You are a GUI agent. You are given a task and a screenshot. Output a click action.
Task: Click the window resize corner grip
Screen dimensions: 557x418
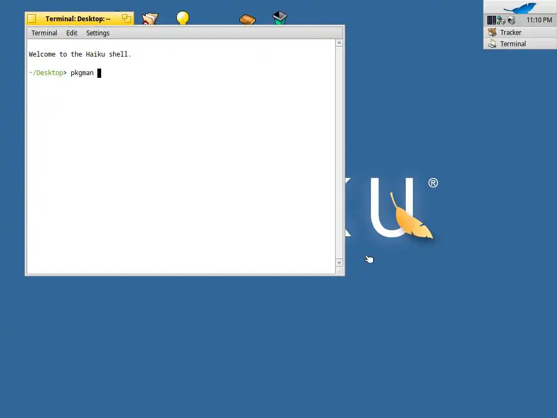coord(339,271)
